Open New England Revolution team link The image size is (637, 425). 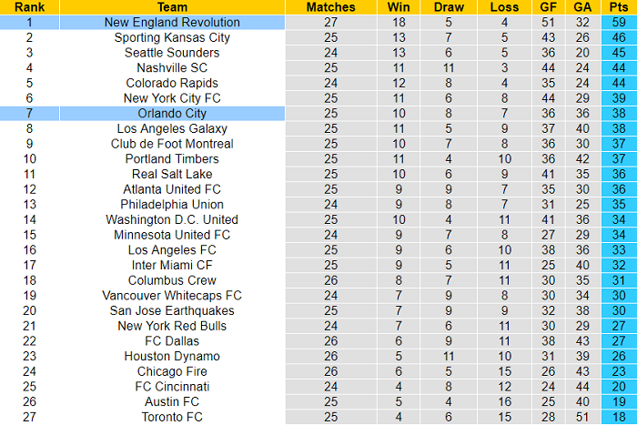pyautogui.click(x=172, y=22)
